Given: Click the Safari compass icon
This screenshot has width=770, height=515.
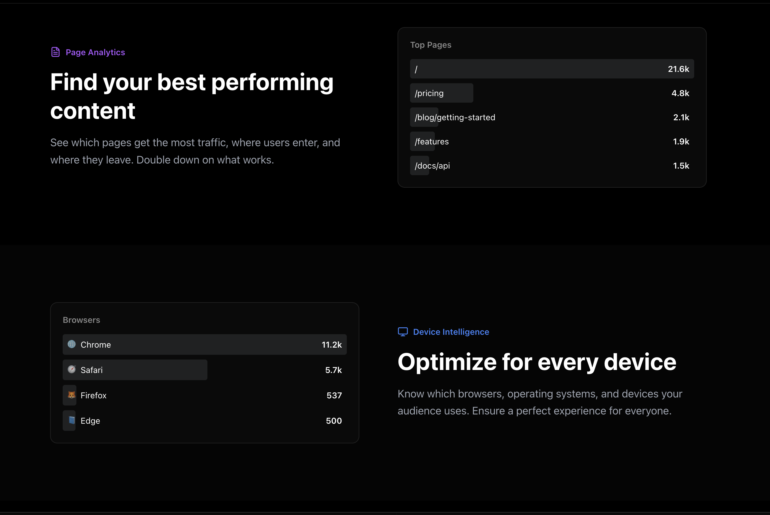Looking at the screenshot, I should tap(72, 369).
